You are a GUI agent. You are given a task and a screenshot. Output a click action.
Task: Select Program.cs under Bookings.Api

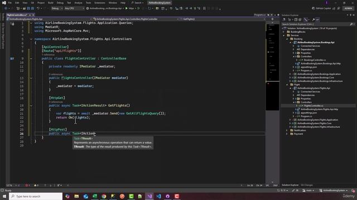click(x=306, y=71)
